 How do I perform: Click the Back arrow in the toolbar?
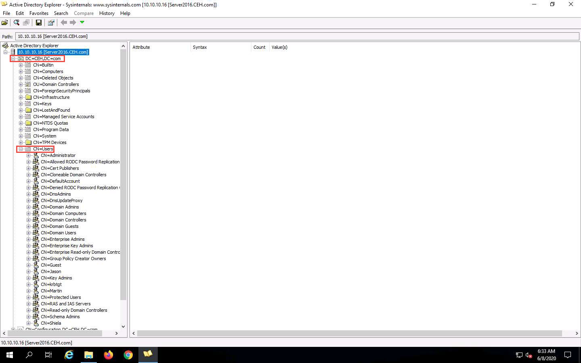click(64, 23)
